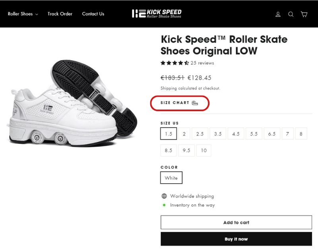Add the shoes to cart
The image size is (318, 251).
tap(236, 222)
